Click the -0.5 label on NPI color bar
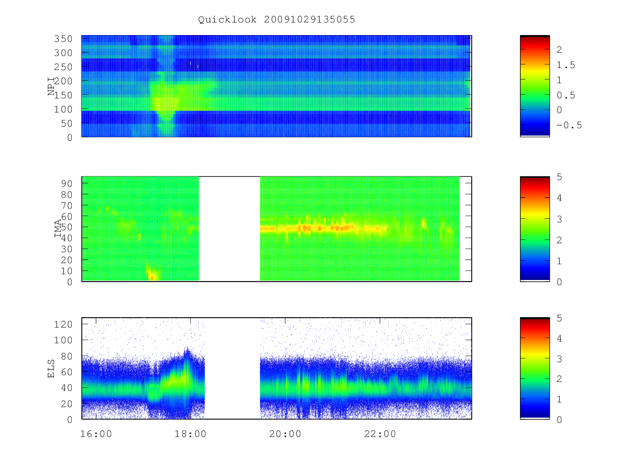 (x=568, y=125)
